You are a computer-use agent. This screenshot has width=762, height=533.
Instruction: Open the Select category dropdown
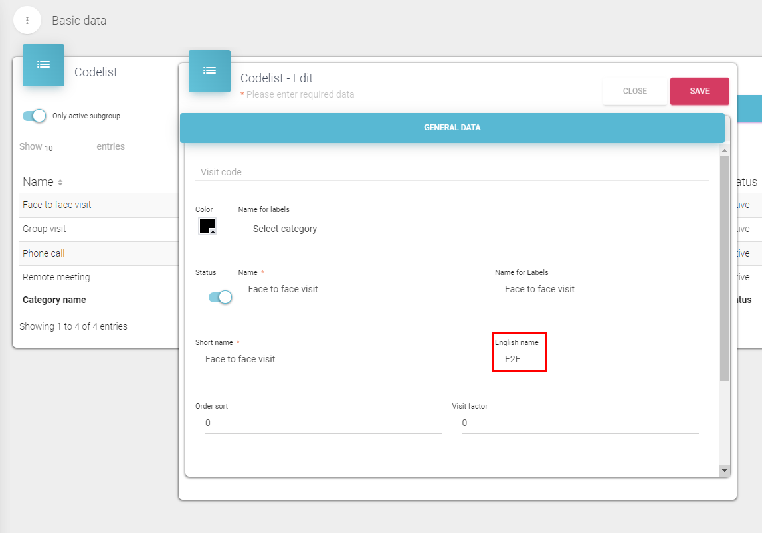click(x=474, y=229)
